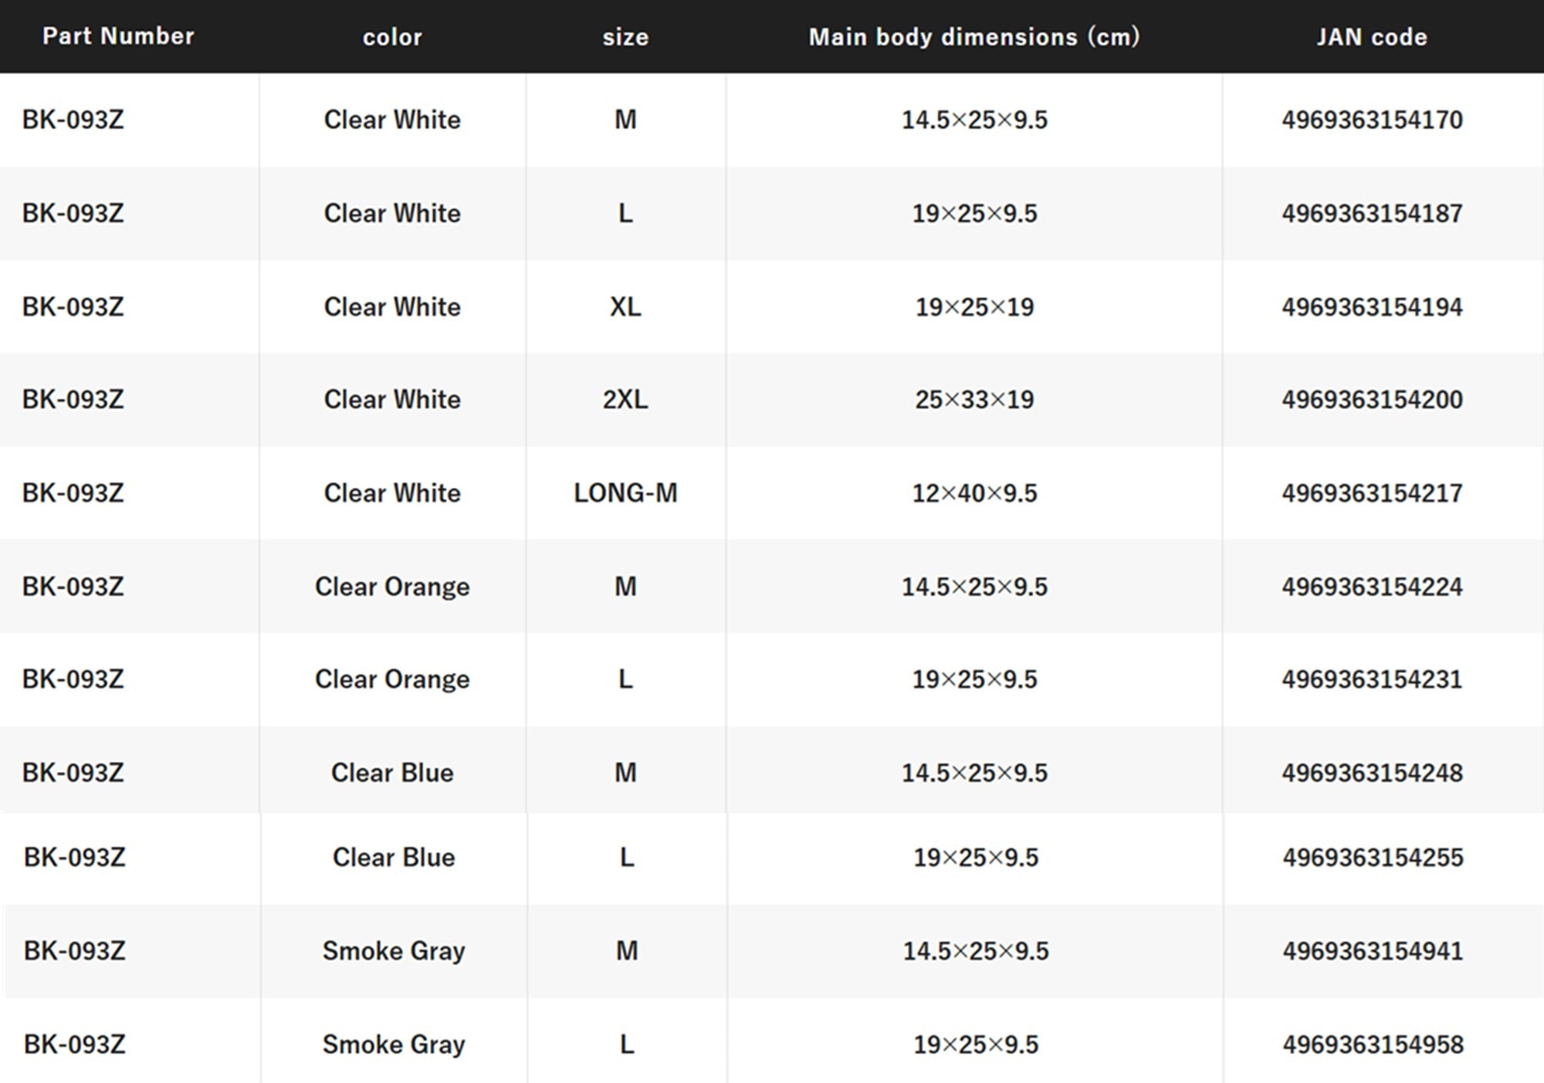Select dimensions 19×25×19 cell
The image size is (1544, 1083).
click(x=974, y=306)
